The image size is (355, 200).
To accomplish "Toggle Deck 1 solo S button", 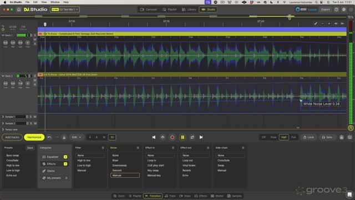I will pos(35,36).
